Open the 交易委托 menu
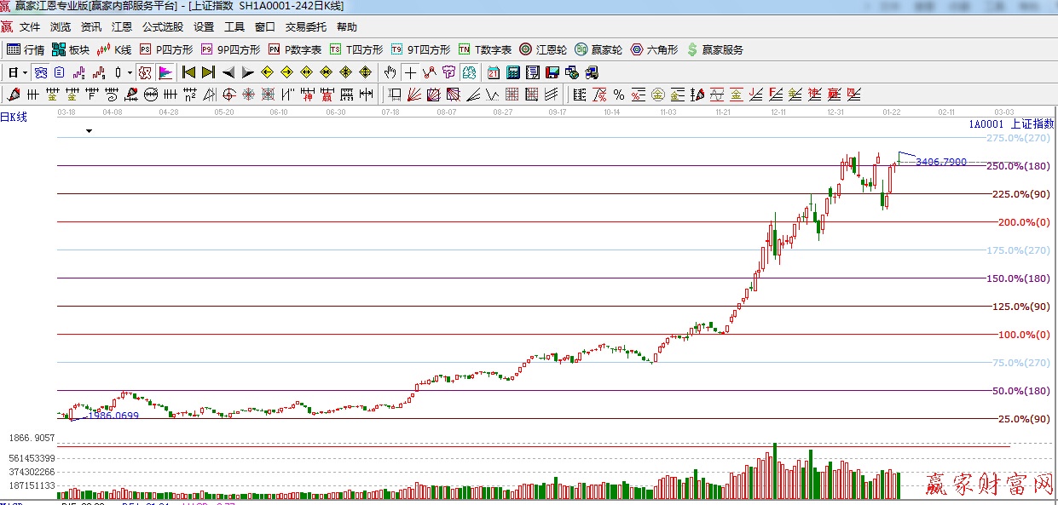Screen dimensions: 1058x505 305,27
